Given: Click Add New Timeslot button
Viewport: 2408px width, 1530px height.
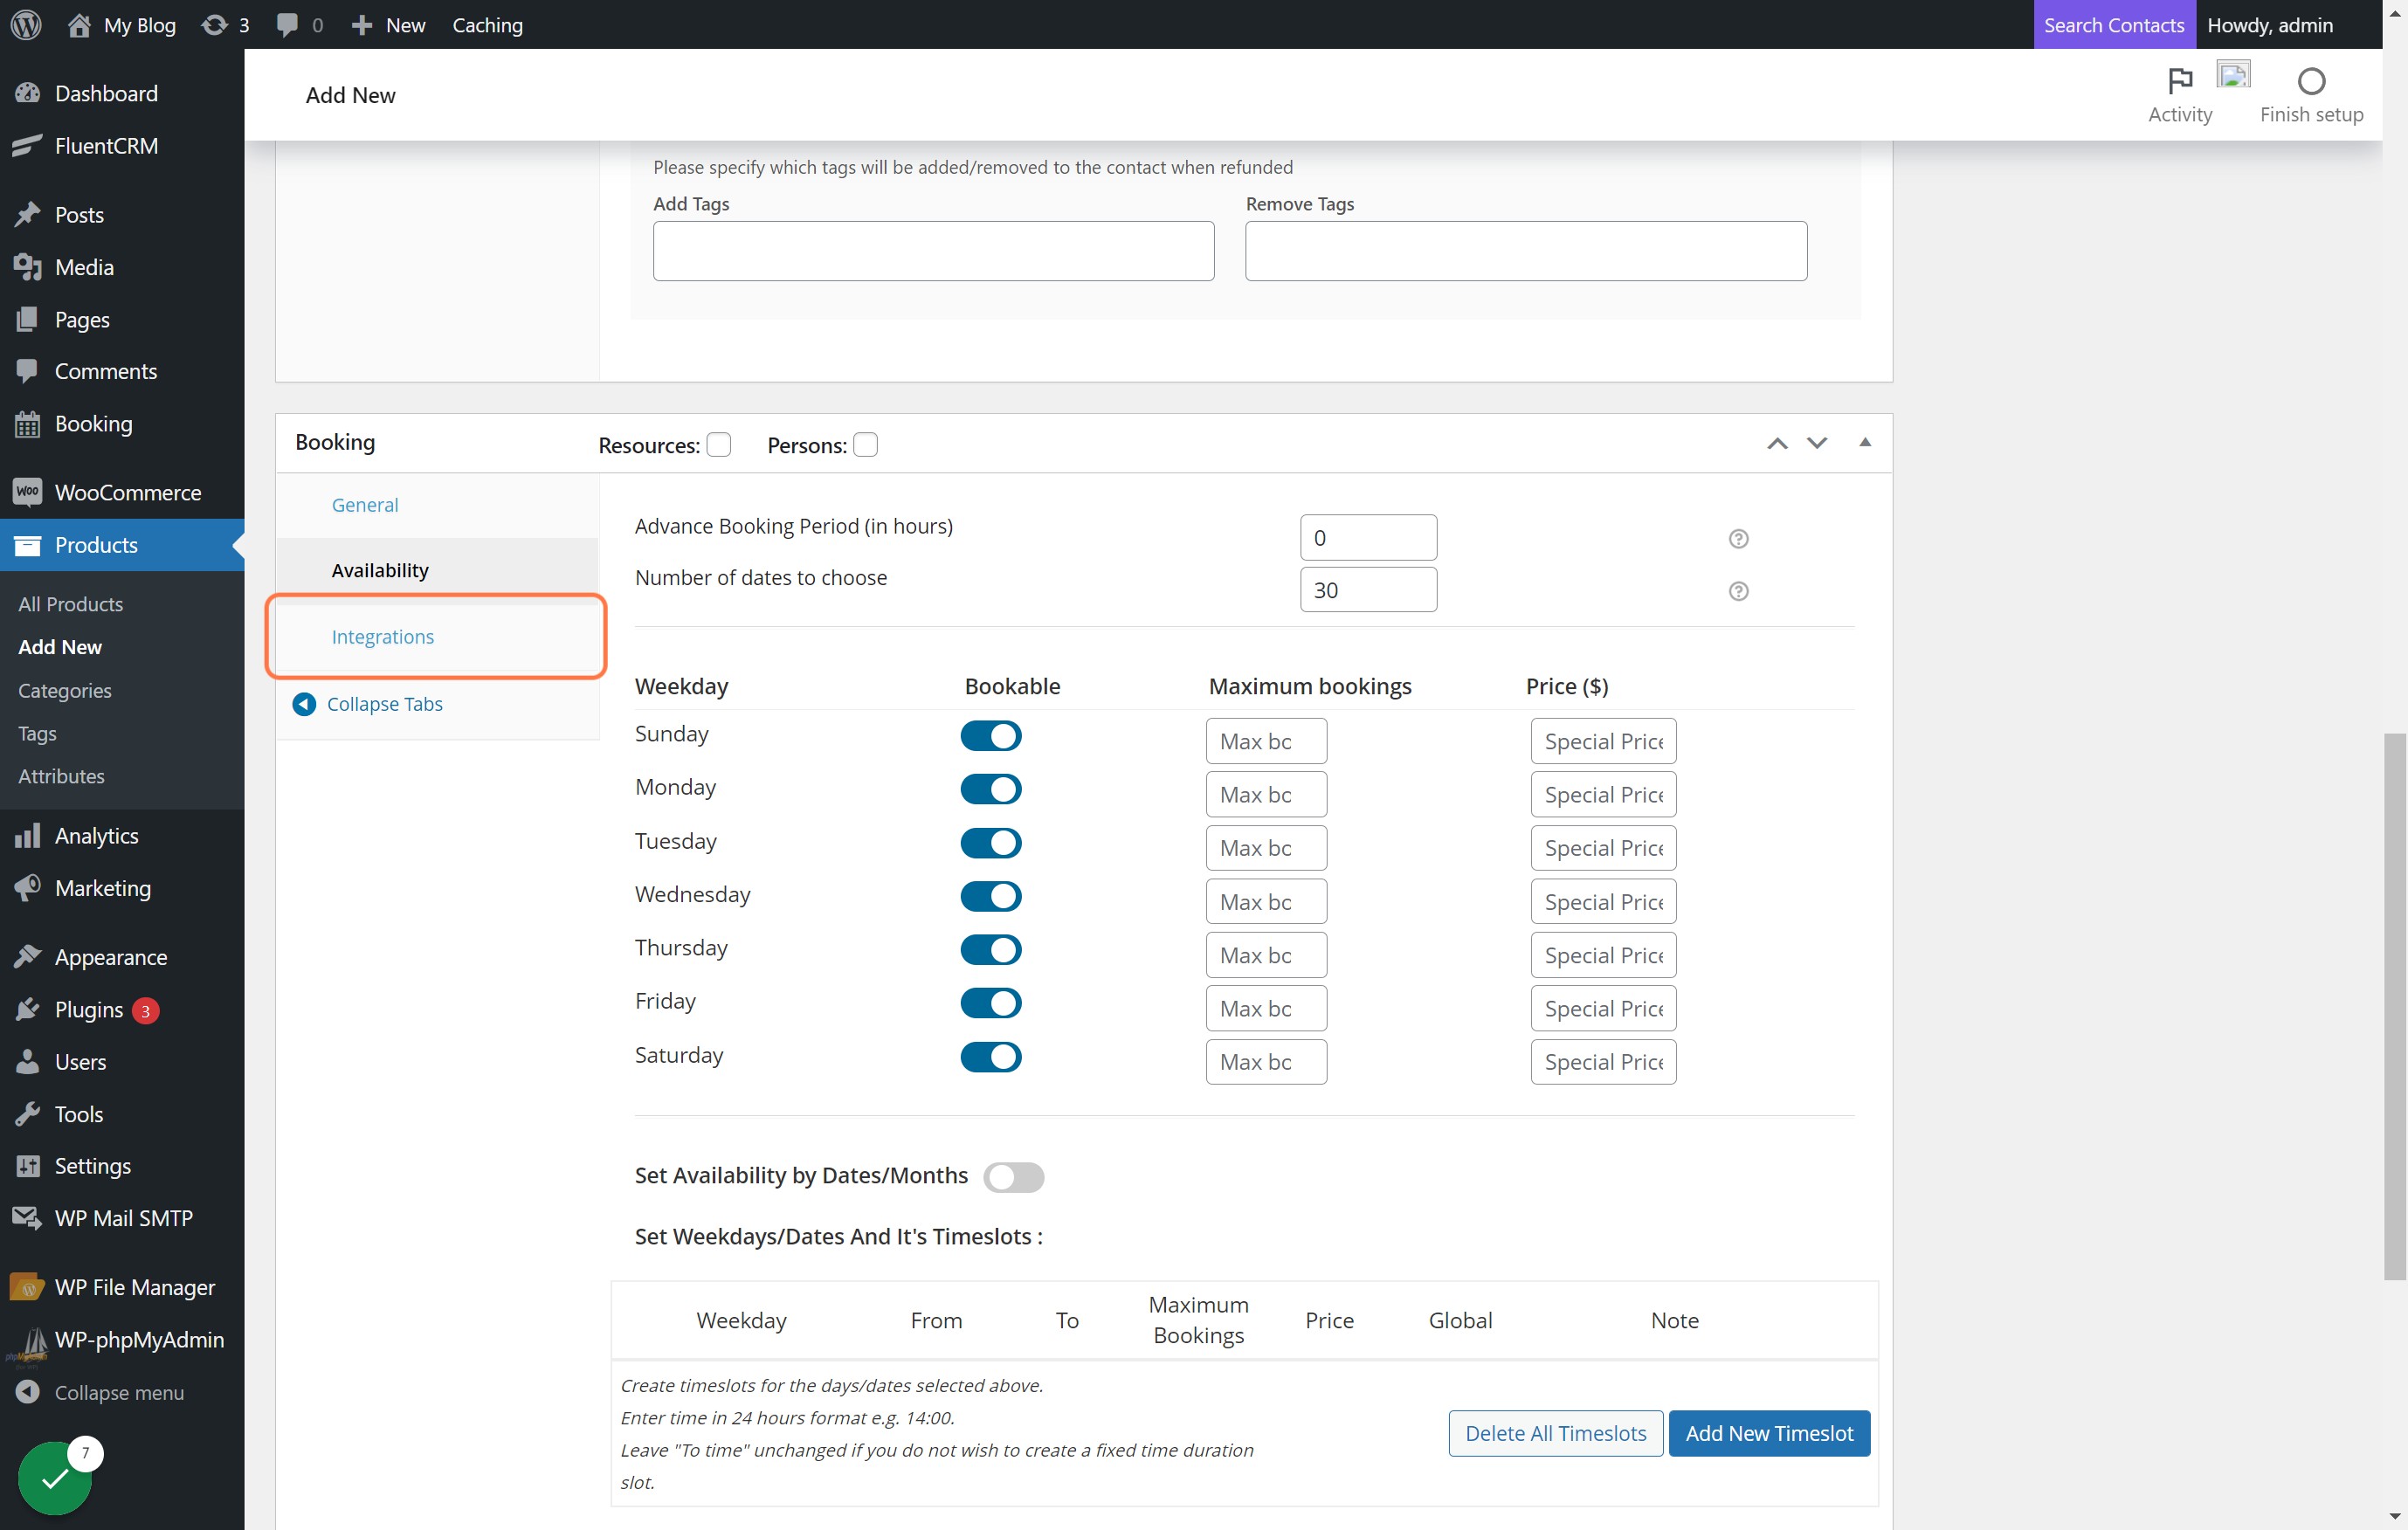Looking at the screenshot, I should pyautogui.click(x=1768, y=1432).
